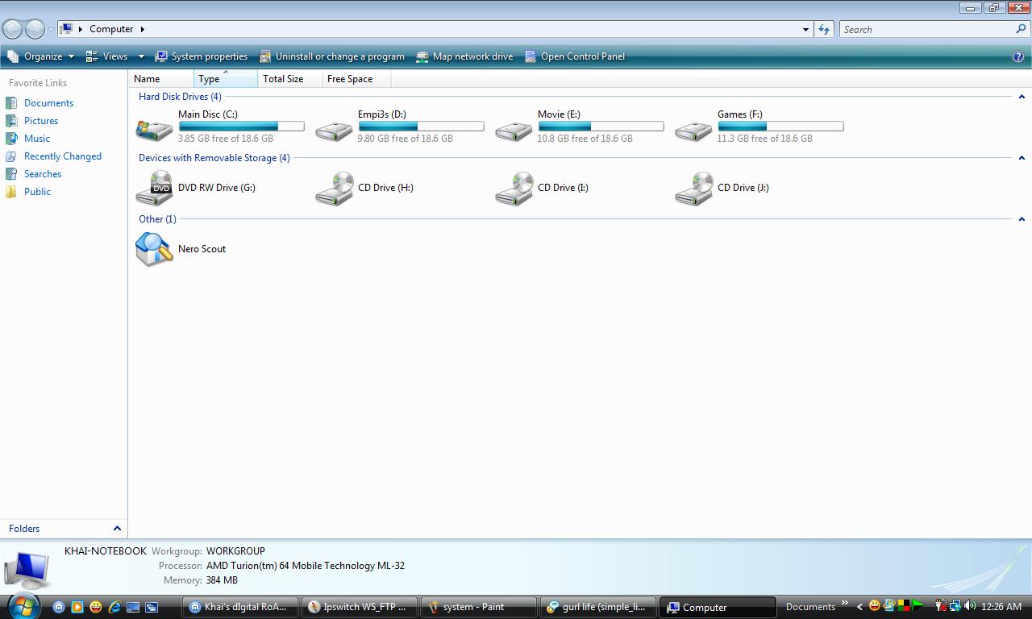Collapse the Hard Disk Drives group
This screenshot has height=619, width=1032.
click(x=1022, y=97)
